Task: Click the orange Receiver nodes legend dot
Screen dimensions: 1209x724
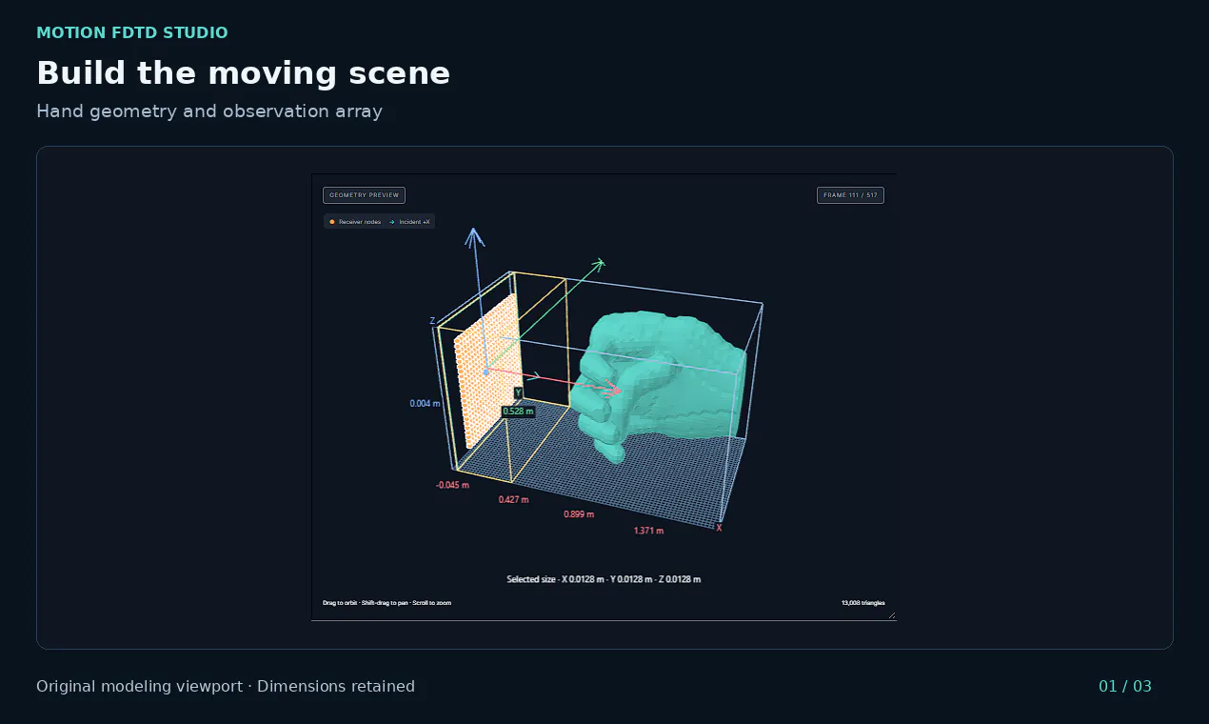Action: [331, 222]
